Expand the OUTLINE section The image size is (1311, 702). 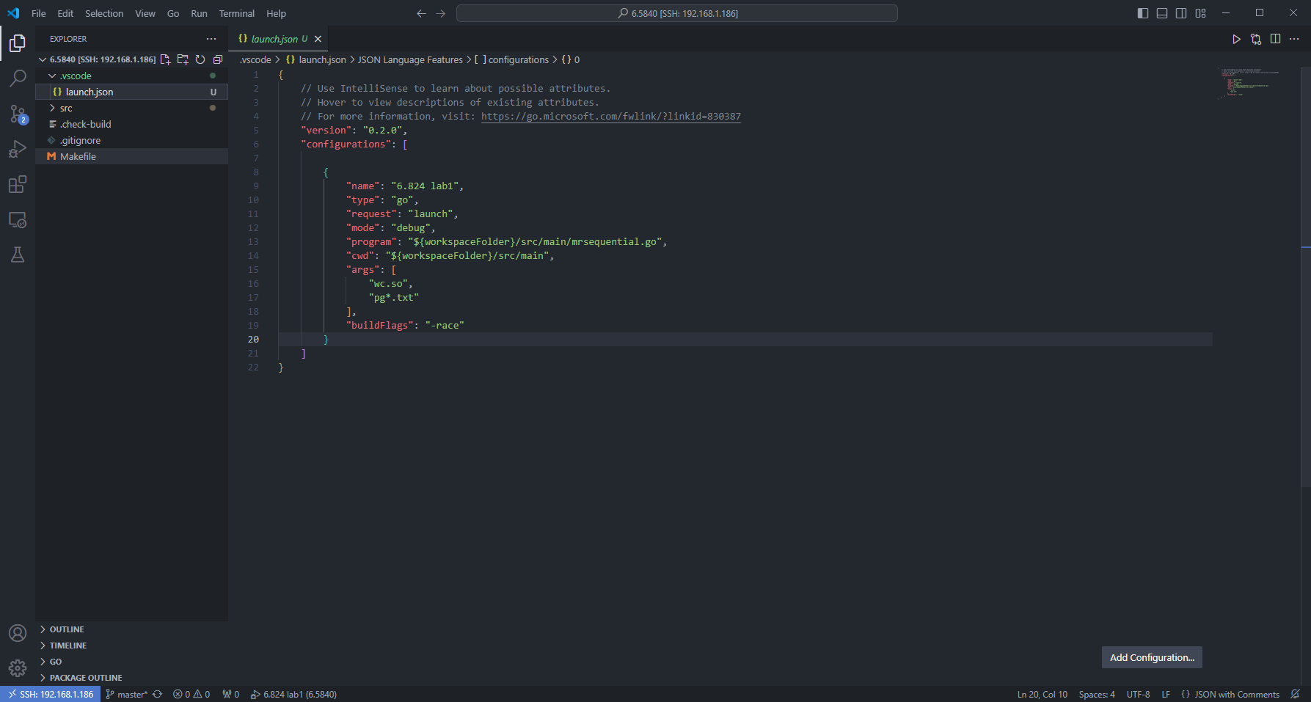pos(67,629)
